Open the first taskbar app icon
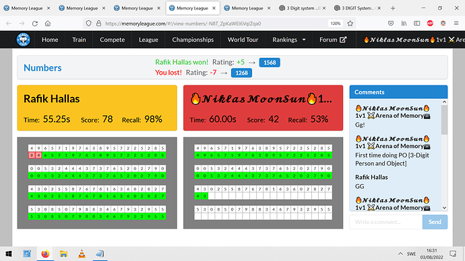Screen dimensions: 465x261 27,254
